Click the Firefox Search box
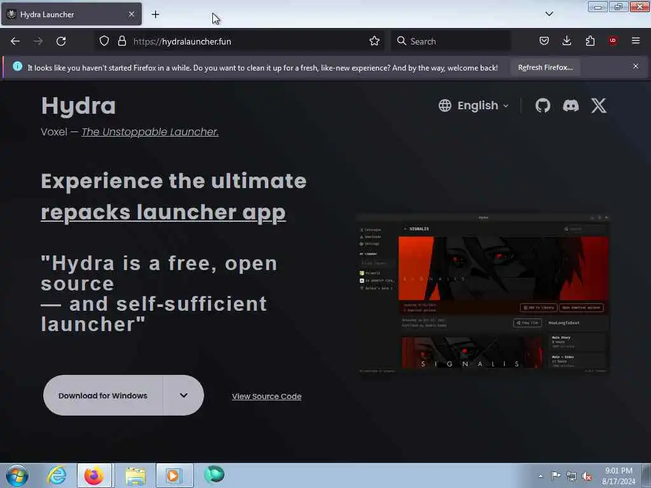 coord(451,41)
